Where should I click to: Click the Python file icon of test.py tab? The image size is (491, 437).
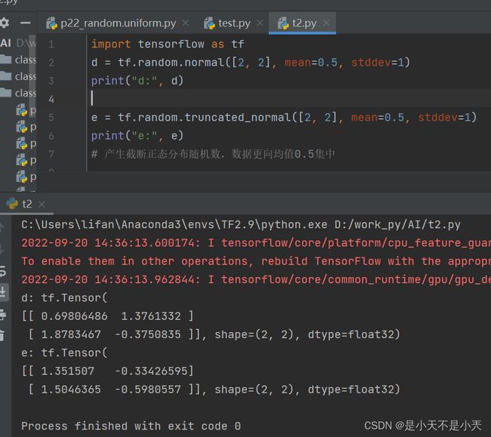pyautogui.click(x=209, y=23)
